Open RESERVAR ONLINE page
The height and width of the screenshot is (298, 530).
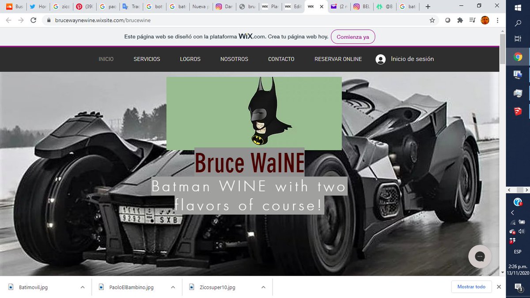click(x=338, y=59)
